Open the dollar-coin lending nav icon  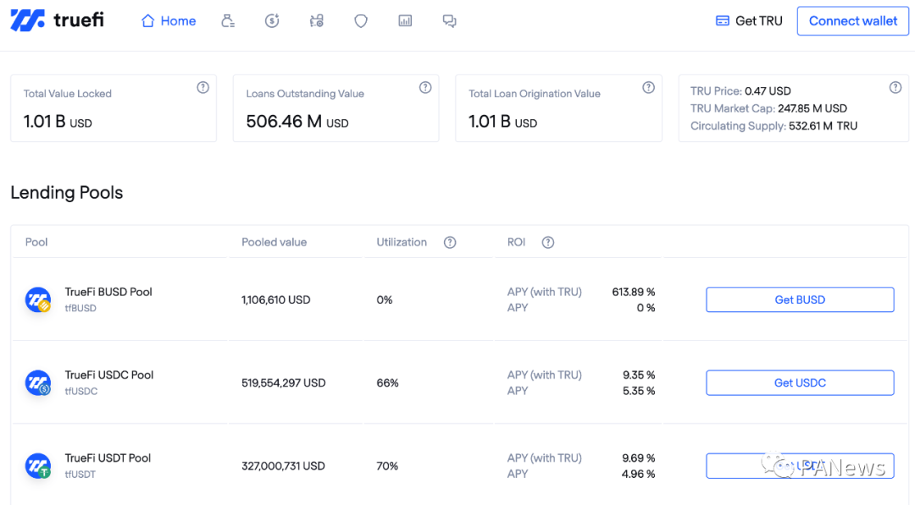(272, 21)
